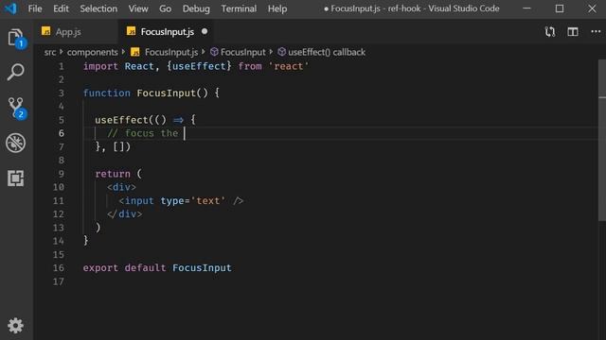Open the Selection menu
This screenshot has height=340, width=606.
[98, 8]
